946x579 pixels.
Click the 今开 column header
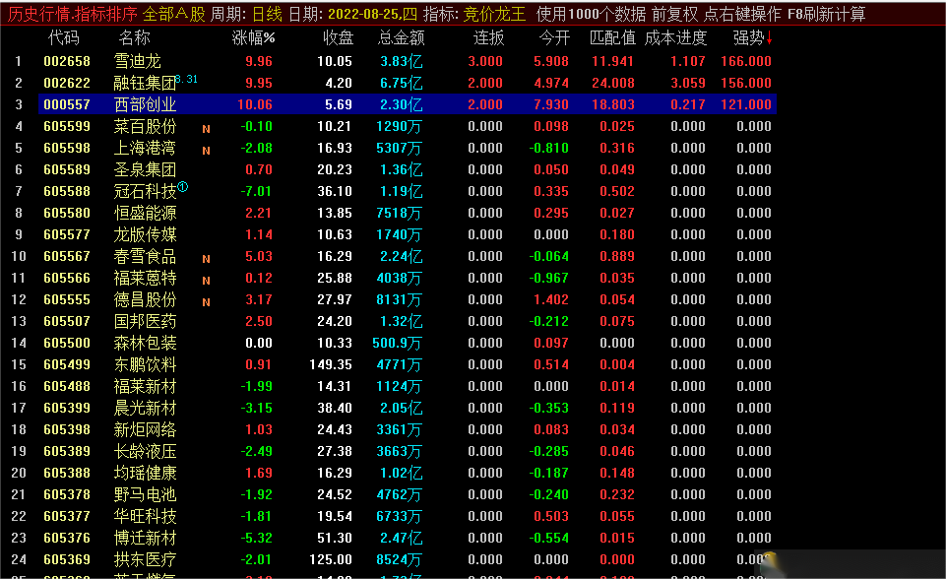[x=554, y=38]
